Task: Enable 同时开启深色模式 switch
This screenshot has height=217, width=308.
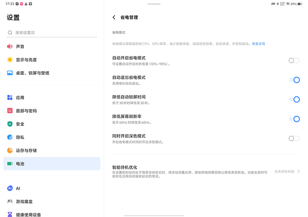Action: pyautogui.click(x=294, y=139)
